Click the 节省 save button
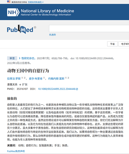 click(112, 44)
